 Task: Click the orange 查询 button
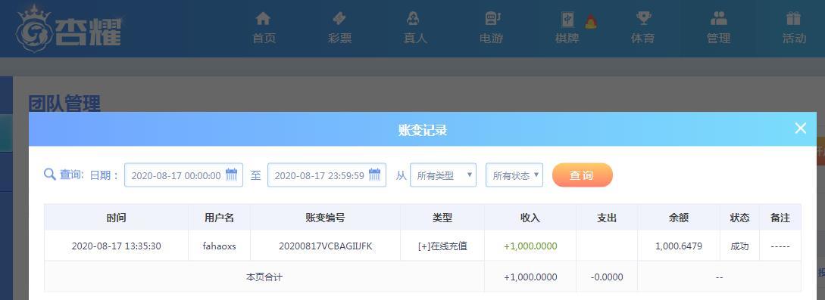click(582, 175)
